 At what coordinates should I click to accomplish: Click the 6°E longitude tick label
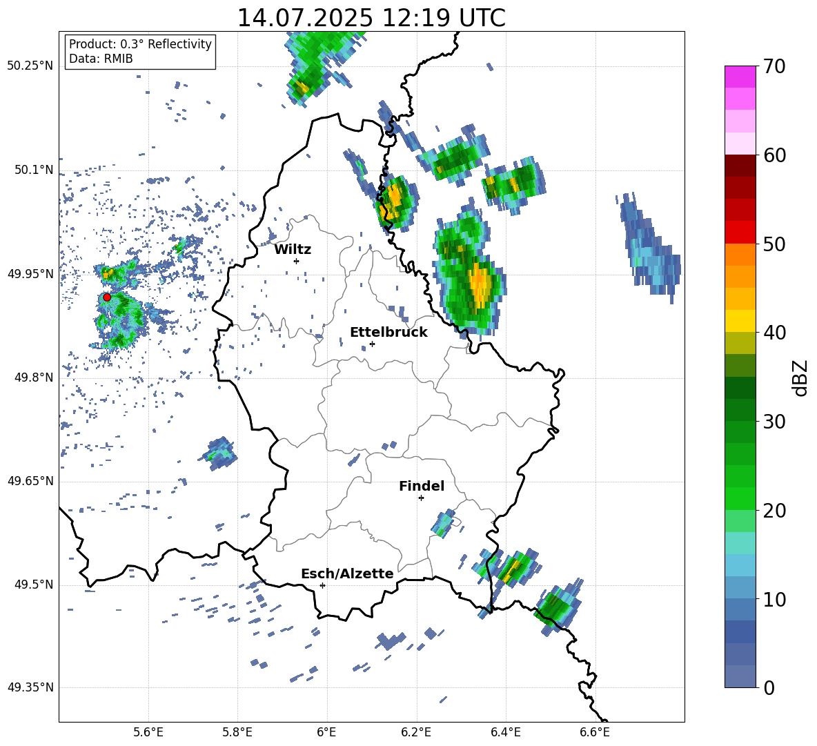tap(326, 732)
